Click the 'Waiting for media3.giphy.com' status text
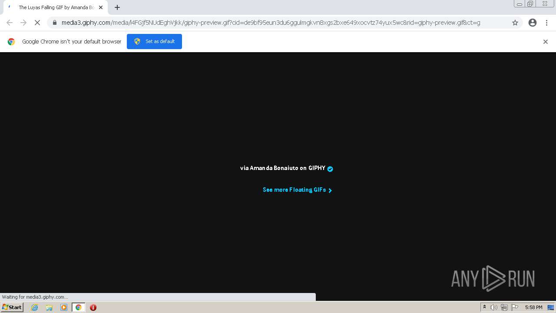The width and height of the screenshot is (556, 313). tap(35, 297)
